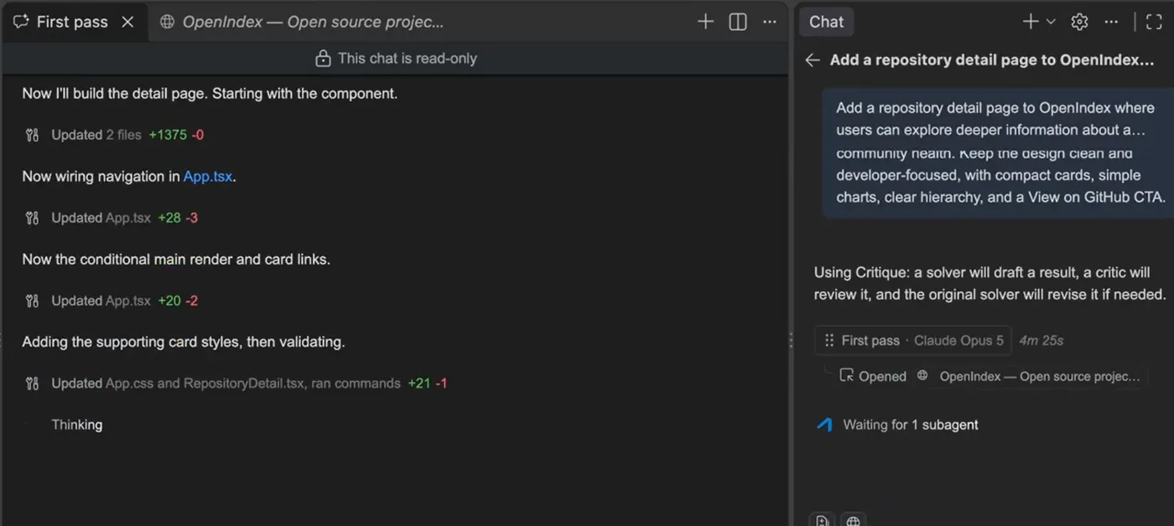Open the Chat panel more actions menu
The height and width of the screenshot is (526, 1174).
[1111, 22]
